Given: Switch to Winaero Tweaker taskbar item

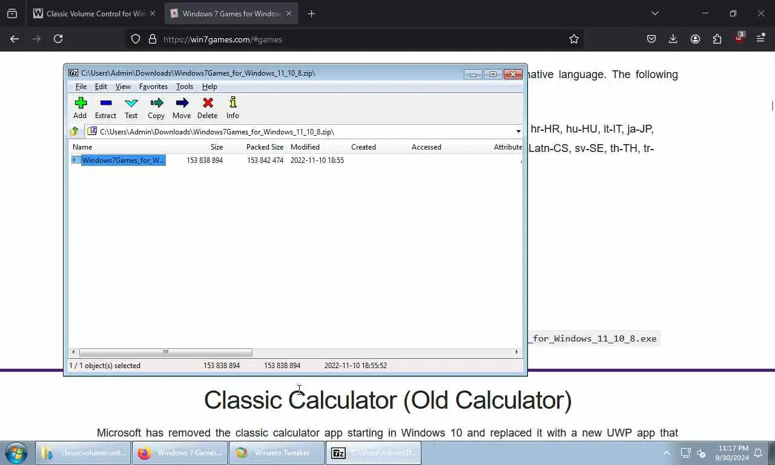Looking at the screenshot, I should [277, 453].
